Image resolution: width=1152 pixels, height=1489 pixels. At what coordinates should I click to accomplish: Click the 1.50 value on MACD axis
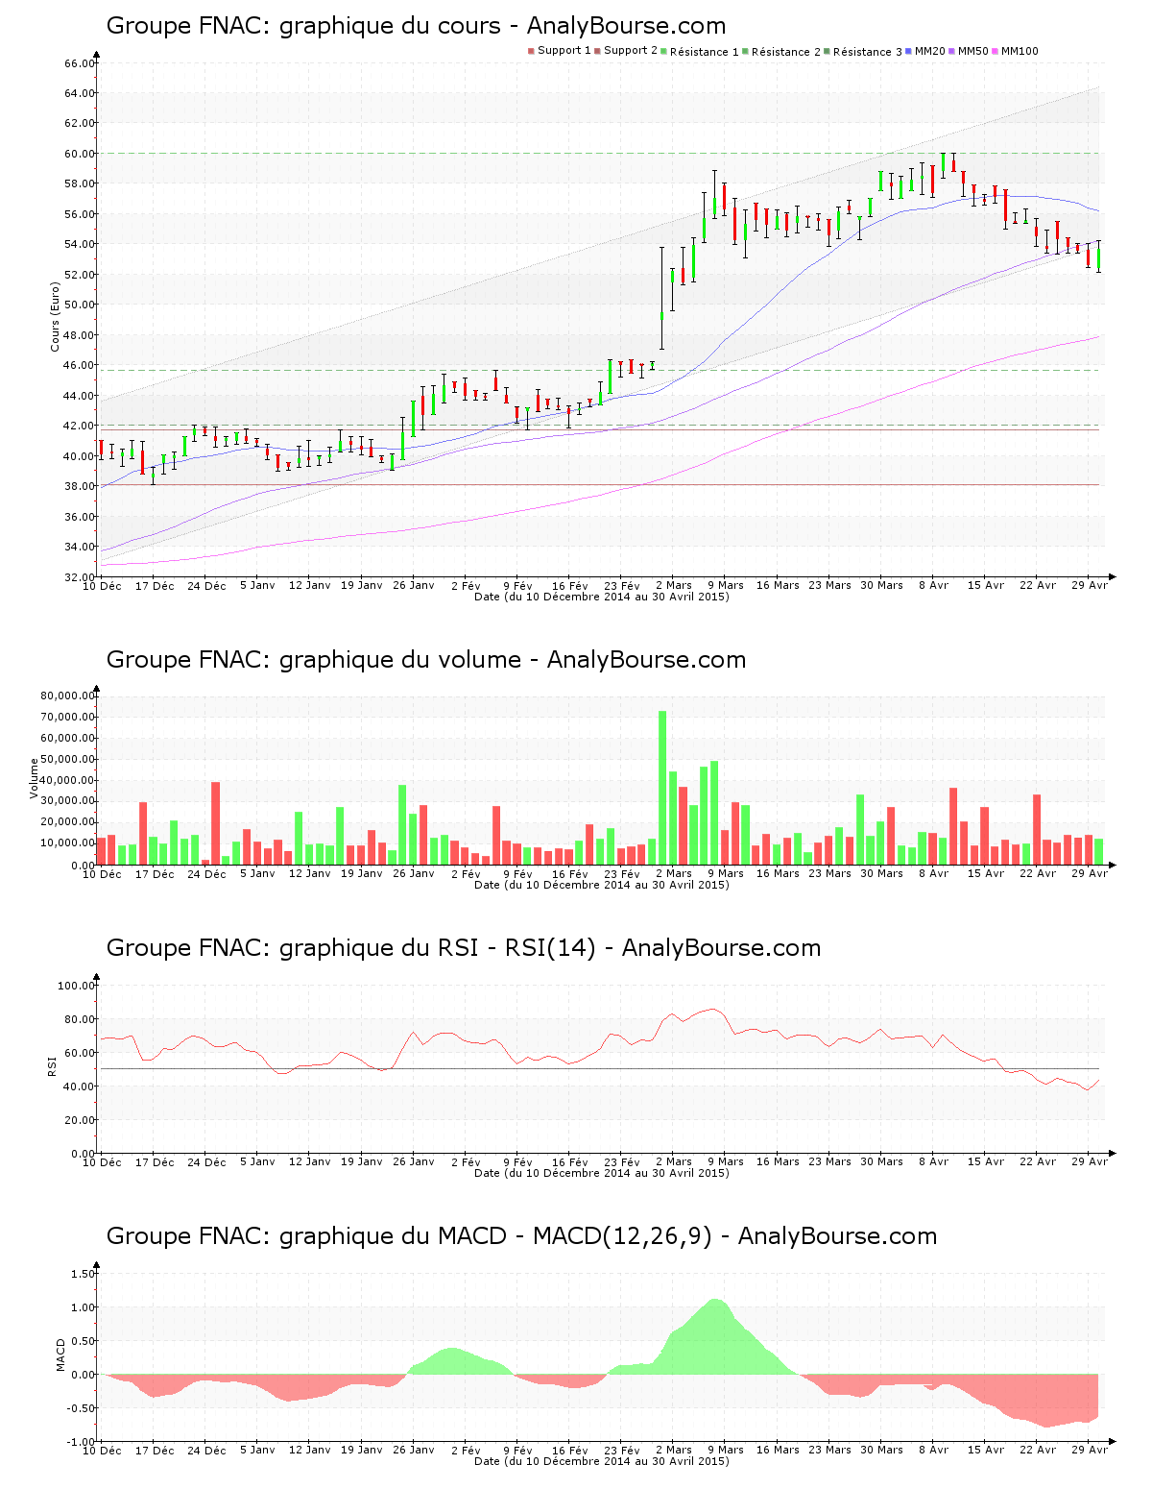tap(83, 1274)
